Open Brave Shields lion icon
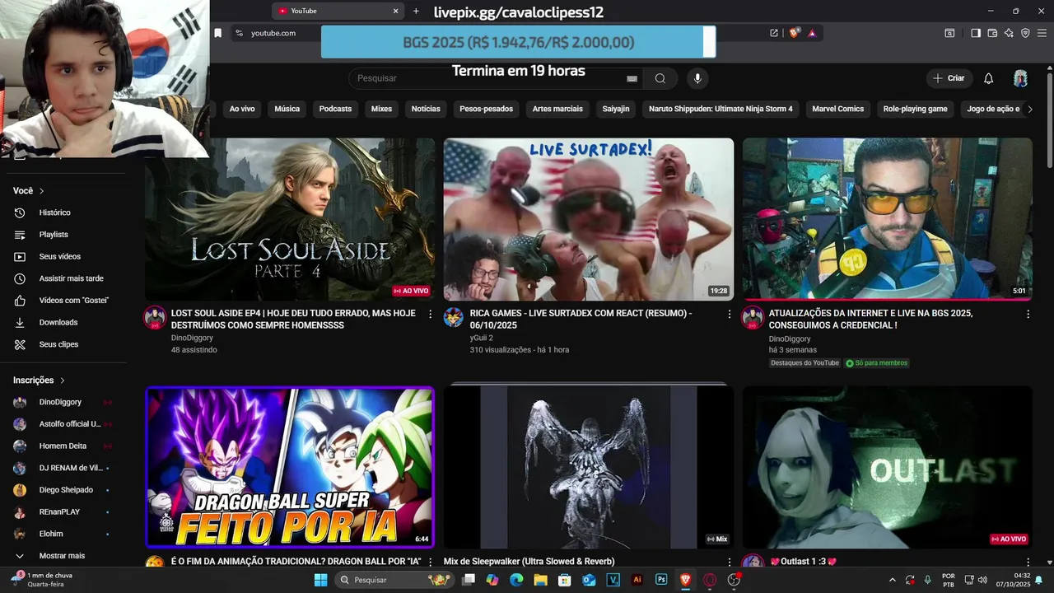 794,33
